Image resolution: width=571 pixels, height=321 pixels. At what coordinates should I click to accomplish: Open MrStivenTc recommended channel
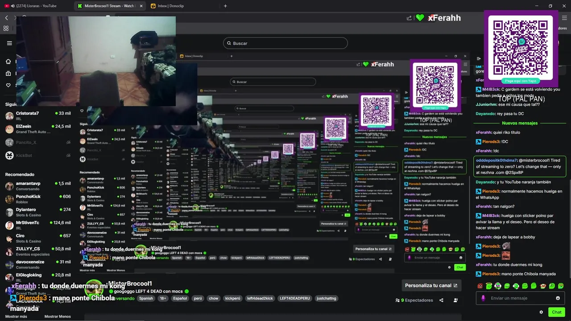pos(38,225)
